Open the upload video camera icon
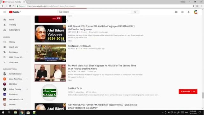Screen dimensions: 204x115 (176, 12)
